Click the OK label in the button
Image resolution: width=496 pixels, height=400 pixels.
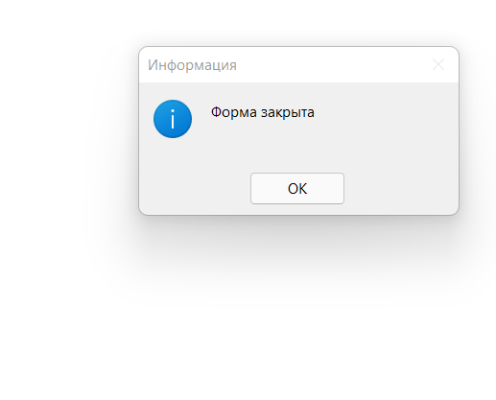point(297,189)
